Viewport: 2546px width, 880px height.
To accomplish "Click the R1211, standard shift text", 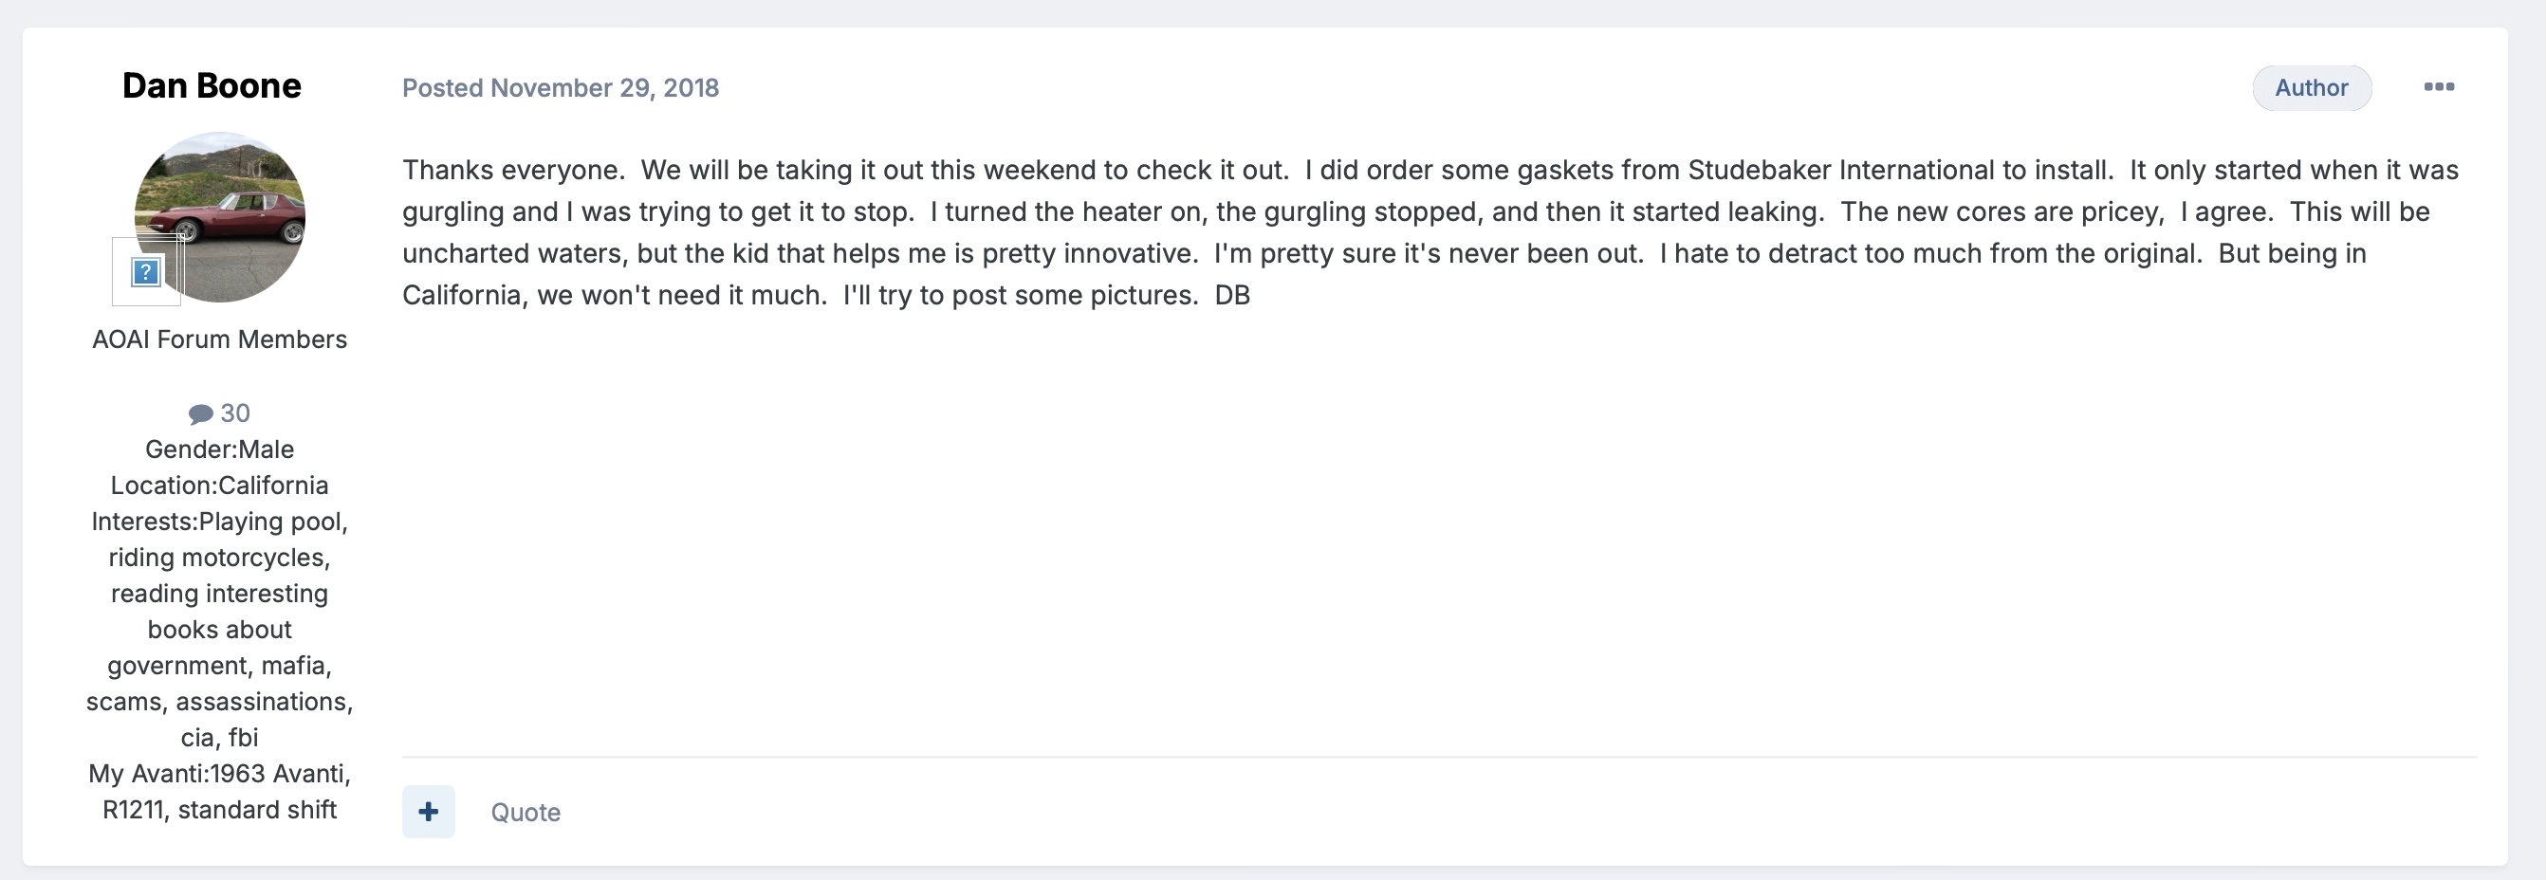I will pyautogui.click(x=219, y=810).
